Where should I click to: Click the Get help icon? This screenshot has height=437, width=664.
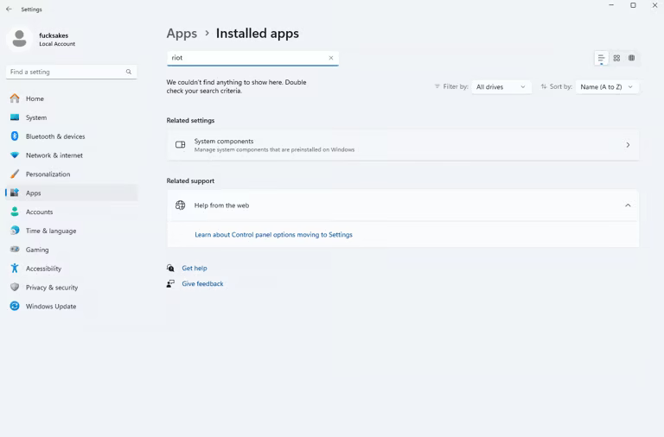[x=170, y=268]
